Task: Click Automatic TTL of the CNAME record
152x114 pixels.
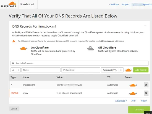Action: pos(112,93)
